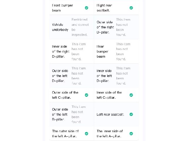
Task: Click checkmark for outer side of left C-pillar
Action: point(86,95)
